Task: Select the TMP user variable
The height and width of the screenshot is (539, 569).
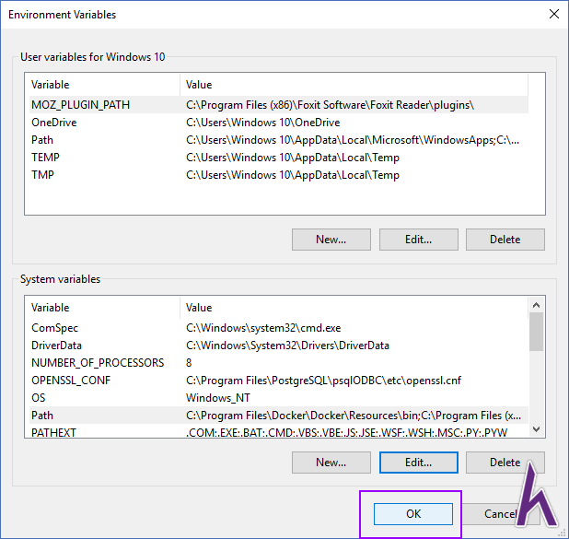Action: point(279,175)
